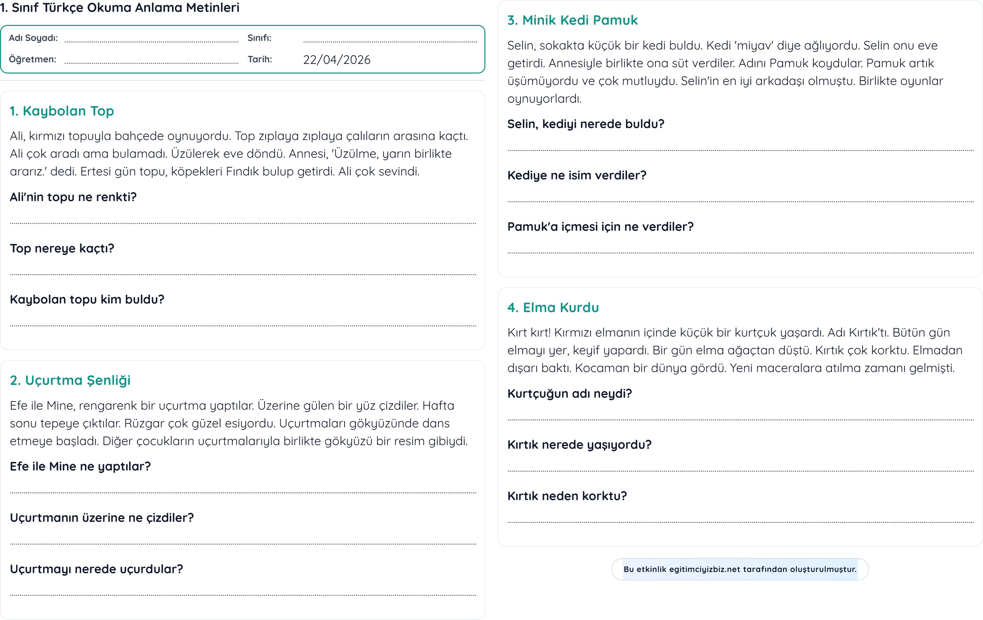The height and width of the screenshot is (620, 983).
Task: Click the egitimciyizbiz.net credit badge
Action: click(x=740, y=569)
